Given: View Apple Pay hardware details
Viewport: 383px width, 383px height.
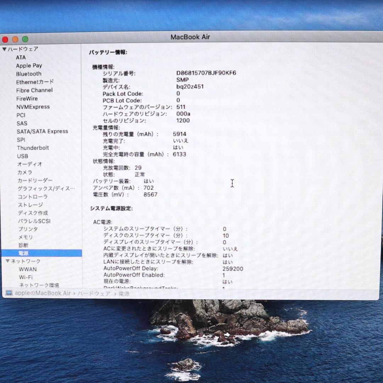Looking at the screenshot, I should click(29, 66).
